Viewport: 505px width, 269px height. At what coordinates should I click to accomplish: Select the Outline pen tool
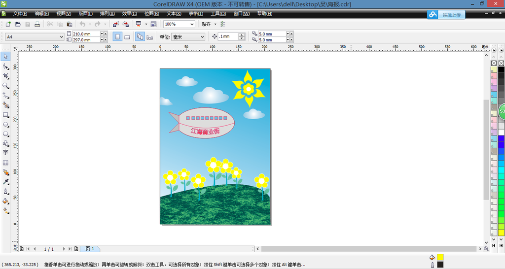pyautogui.click(x=5, y=192)
